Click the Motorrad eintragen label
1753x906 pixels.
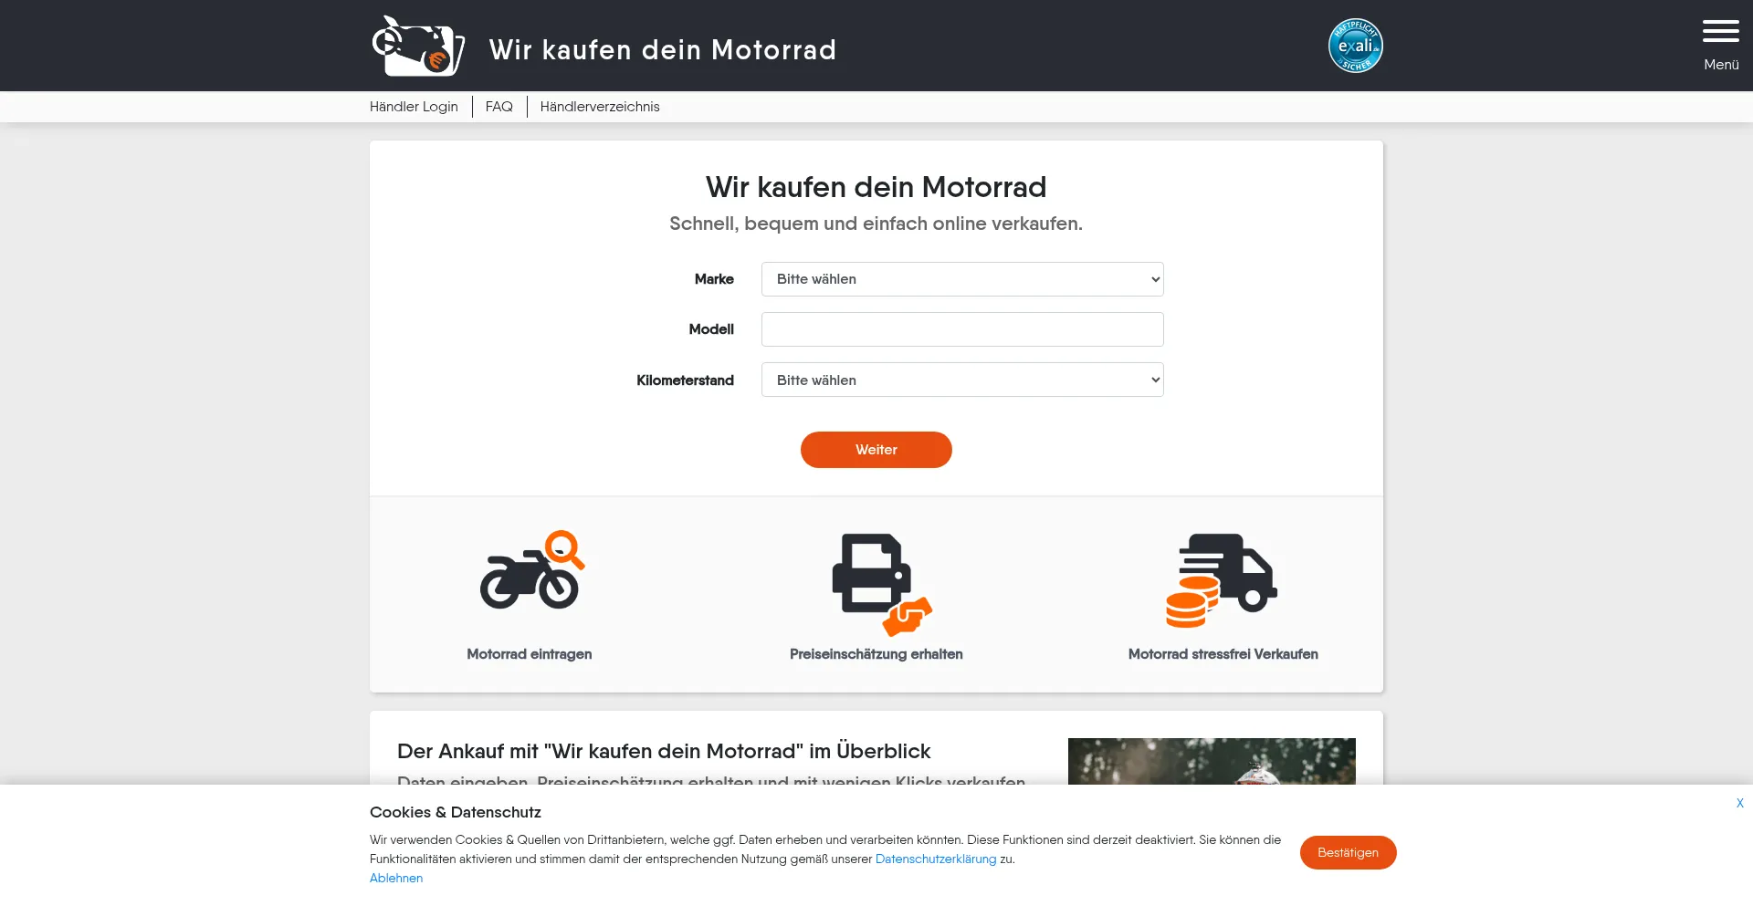coord(530,654)
